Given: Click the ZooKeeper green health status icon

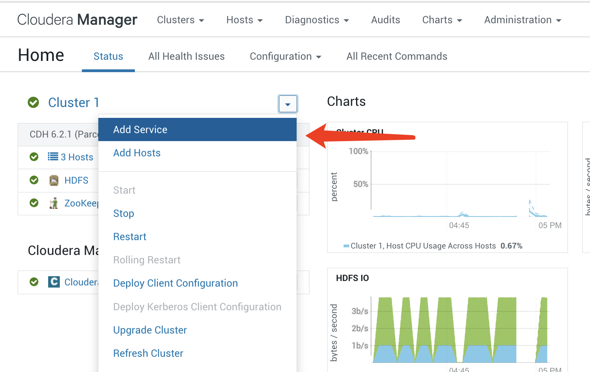Looking at the screenshot, I should pos(34,203).
